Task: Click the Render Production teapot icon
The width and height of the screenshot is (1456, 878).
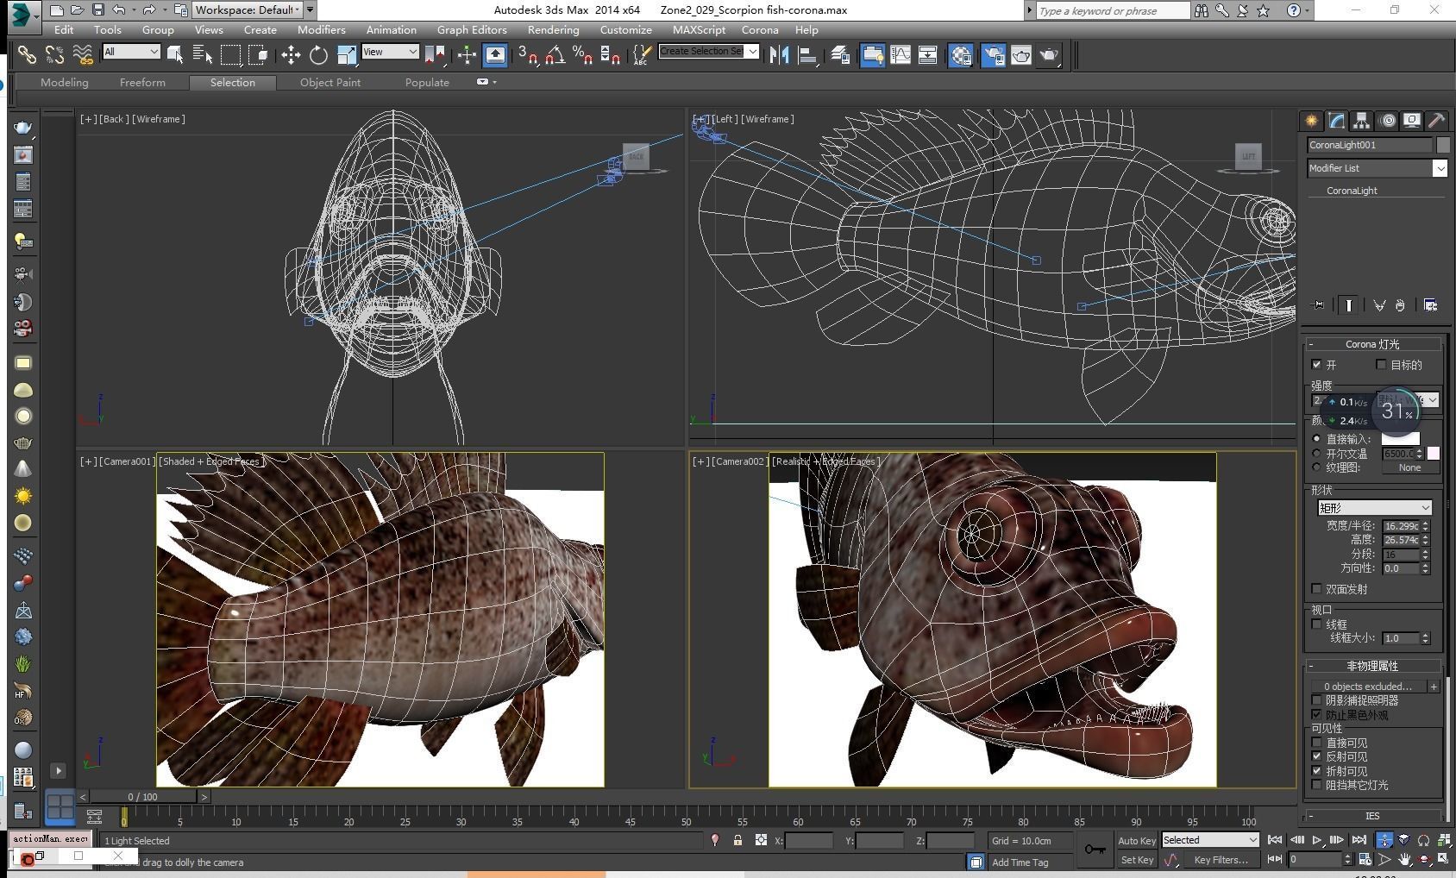Action: 1049,55
